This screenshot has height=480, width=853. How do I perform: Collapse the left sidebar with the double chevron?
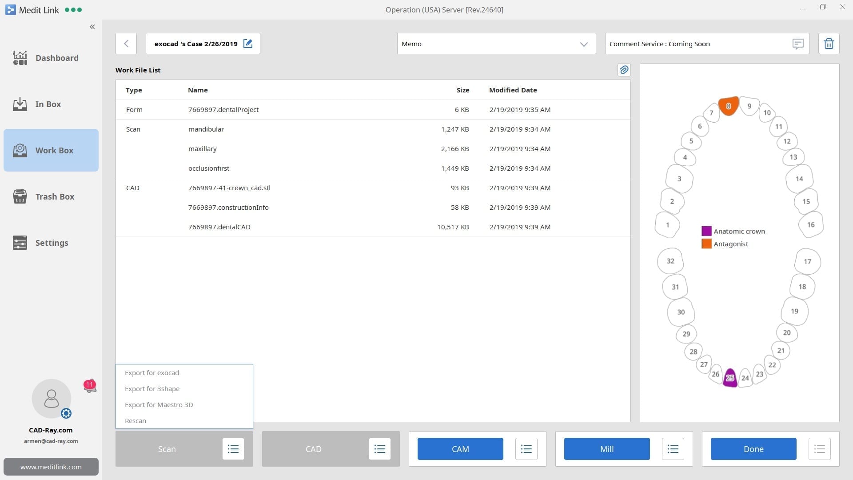[x=92, y=27]
